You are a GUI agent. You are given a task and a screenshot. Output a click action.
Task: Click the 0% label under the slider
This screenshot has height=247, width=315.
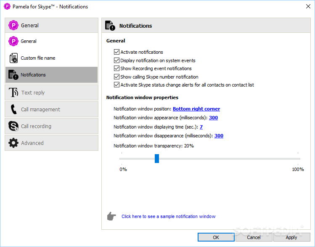[x=123, y=169]
